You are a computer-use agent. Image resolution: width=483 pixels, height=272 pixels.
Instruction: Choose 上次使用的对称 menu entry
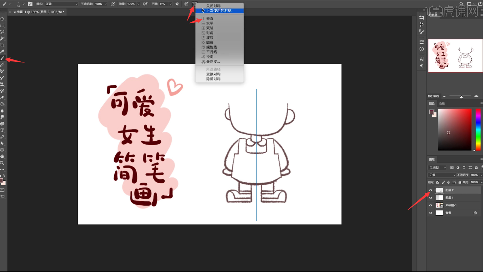(x=219, y=11)
